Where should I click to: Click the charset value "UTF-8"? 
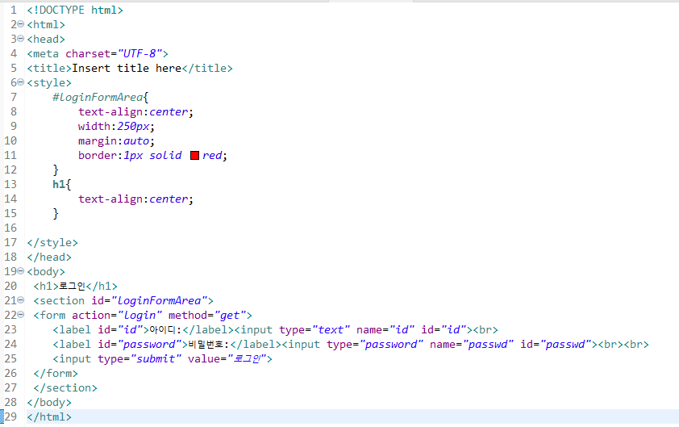click(x=140, y=54)
